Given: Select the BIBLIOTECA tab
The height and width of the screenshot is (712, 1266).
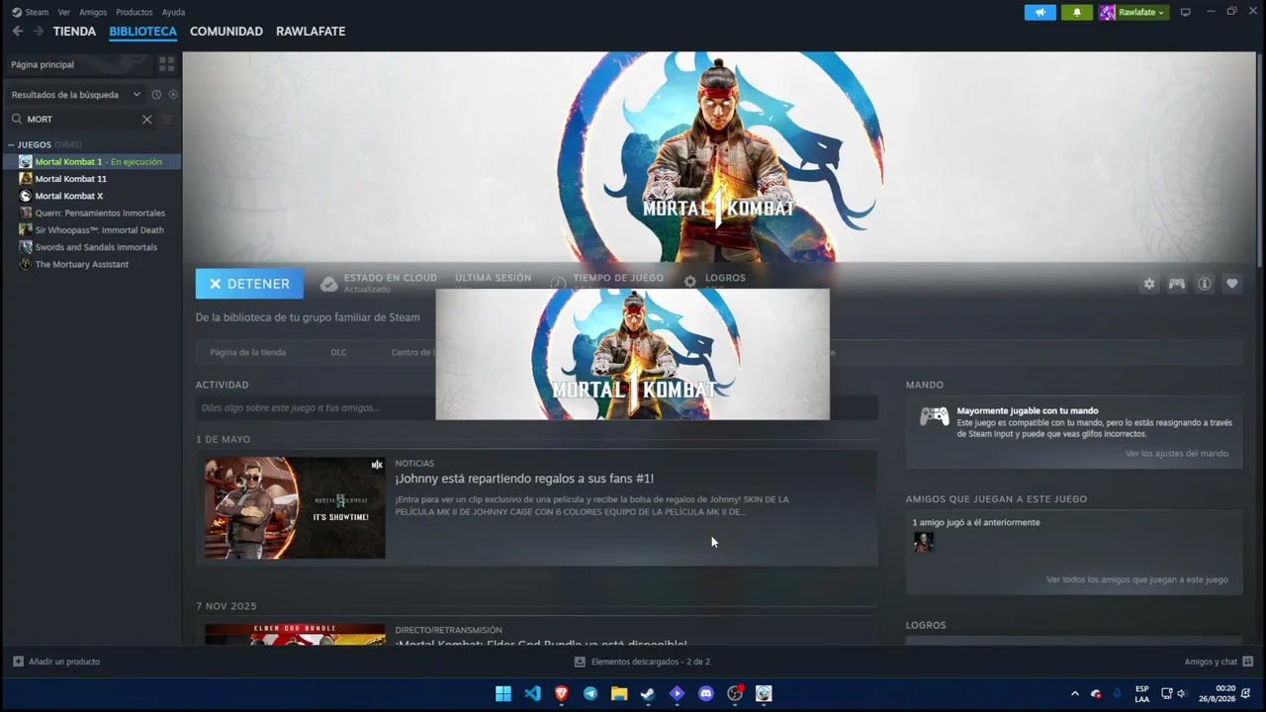Looking at the screenshot, I should click(142, 32).
